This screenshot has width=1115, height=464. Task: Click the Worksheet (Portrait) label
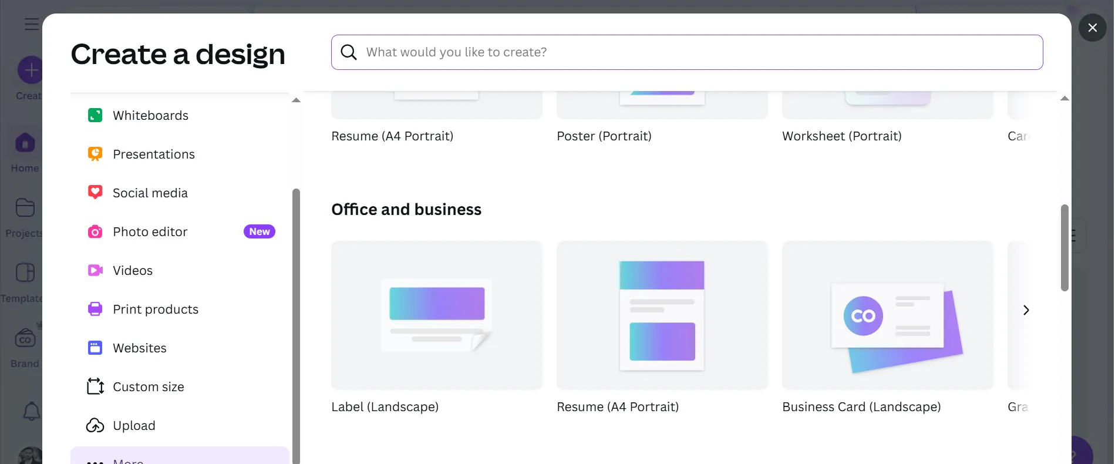[842, 136]
